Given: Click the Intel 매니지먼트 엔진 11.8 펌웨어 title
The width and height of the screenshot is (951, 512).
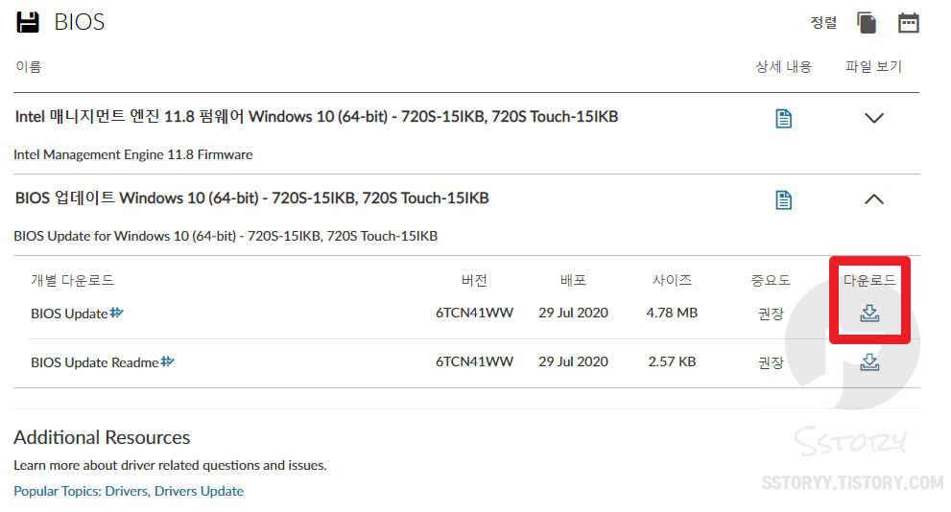Looking at the screenshot, I should (x=317, y=116).
